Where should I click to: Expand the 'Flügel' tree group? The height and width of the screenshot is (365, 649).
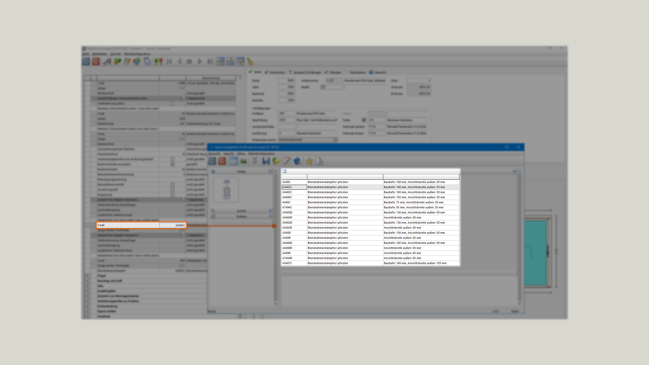(x=87, y=276)
